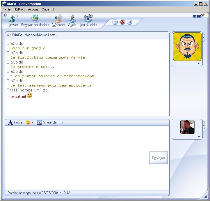This screenshot has height=201, width=210.
Task: Click the MSN butterfly logo
Action: pyautogui.click(x=198, y=16)
